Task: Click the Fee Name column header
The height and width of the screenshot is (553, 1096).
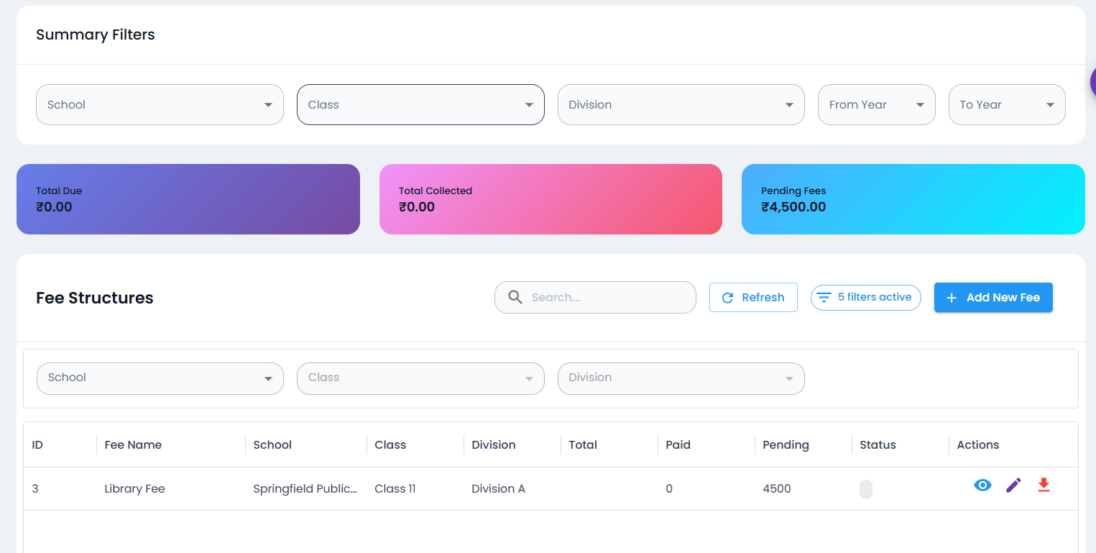Action: coord(133,444)
